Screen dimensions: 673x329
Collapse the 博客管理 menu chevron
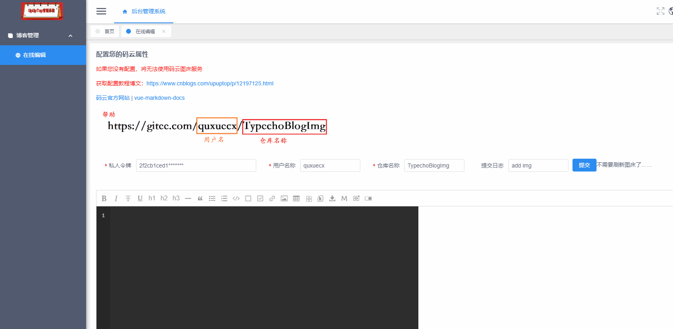pyautogui.click(x=70, y=36)
